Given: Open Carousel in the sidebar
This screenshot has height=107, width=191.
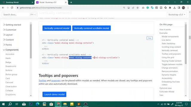Looking at the screenshot, I should click(x=9, y=83).
